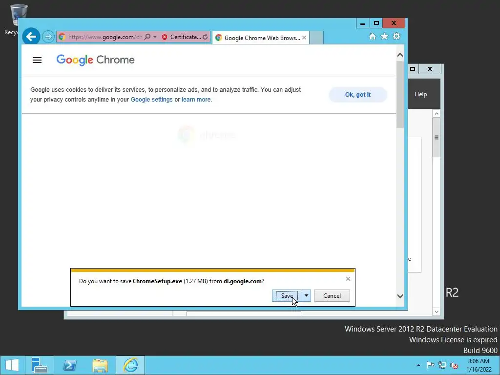The image size is (500, 375).
Task: Open the IE Home icon
Action: pyautogui.click(x=373, y=36)
